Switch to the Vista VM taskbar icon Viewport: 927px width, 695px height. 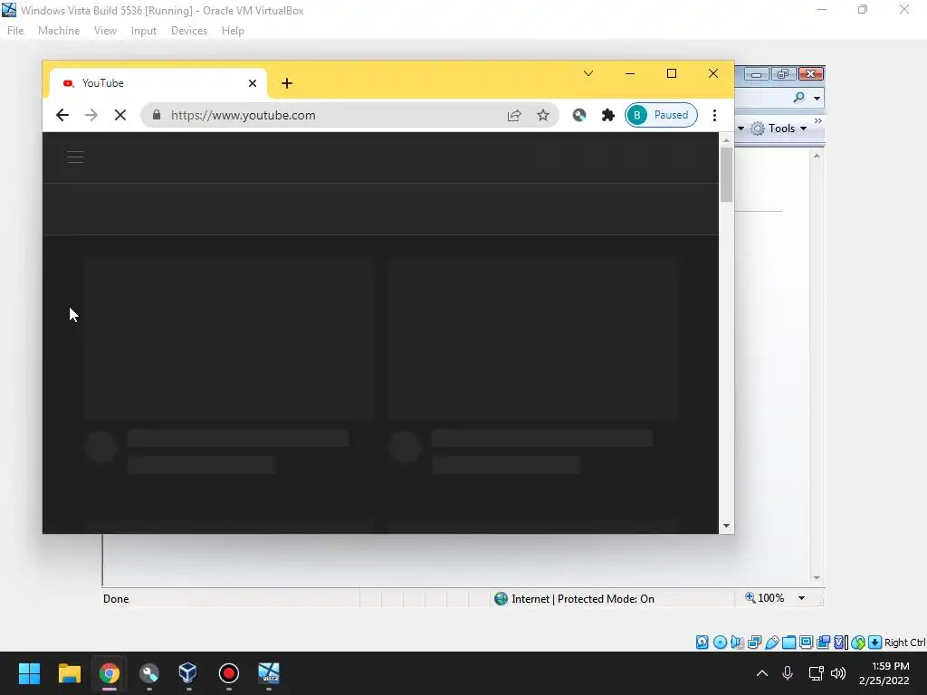pos(268,673)
